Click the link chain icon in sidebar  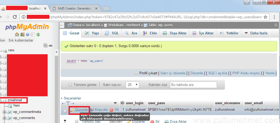(50, 46)
